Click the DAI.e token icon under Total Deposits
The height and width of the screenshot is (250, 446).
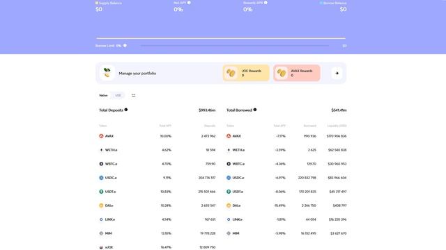pyautogui.click(x=101, y=206)
